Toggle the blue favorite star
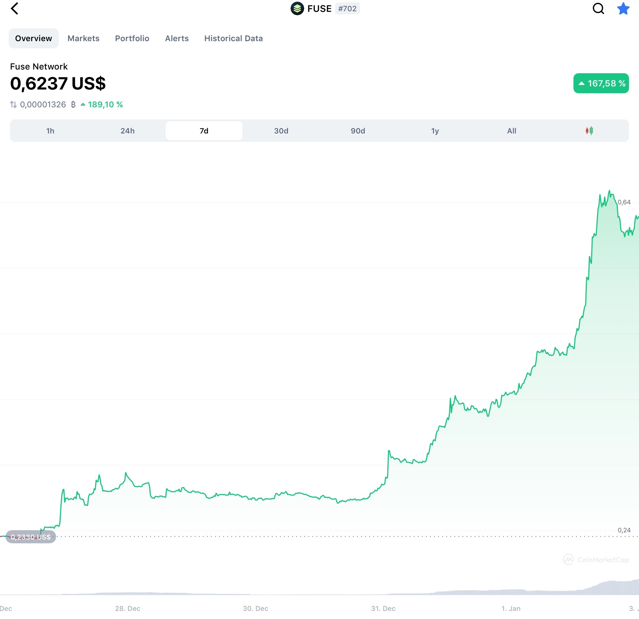The image size is (639, 619). click(x=623, y=9)
